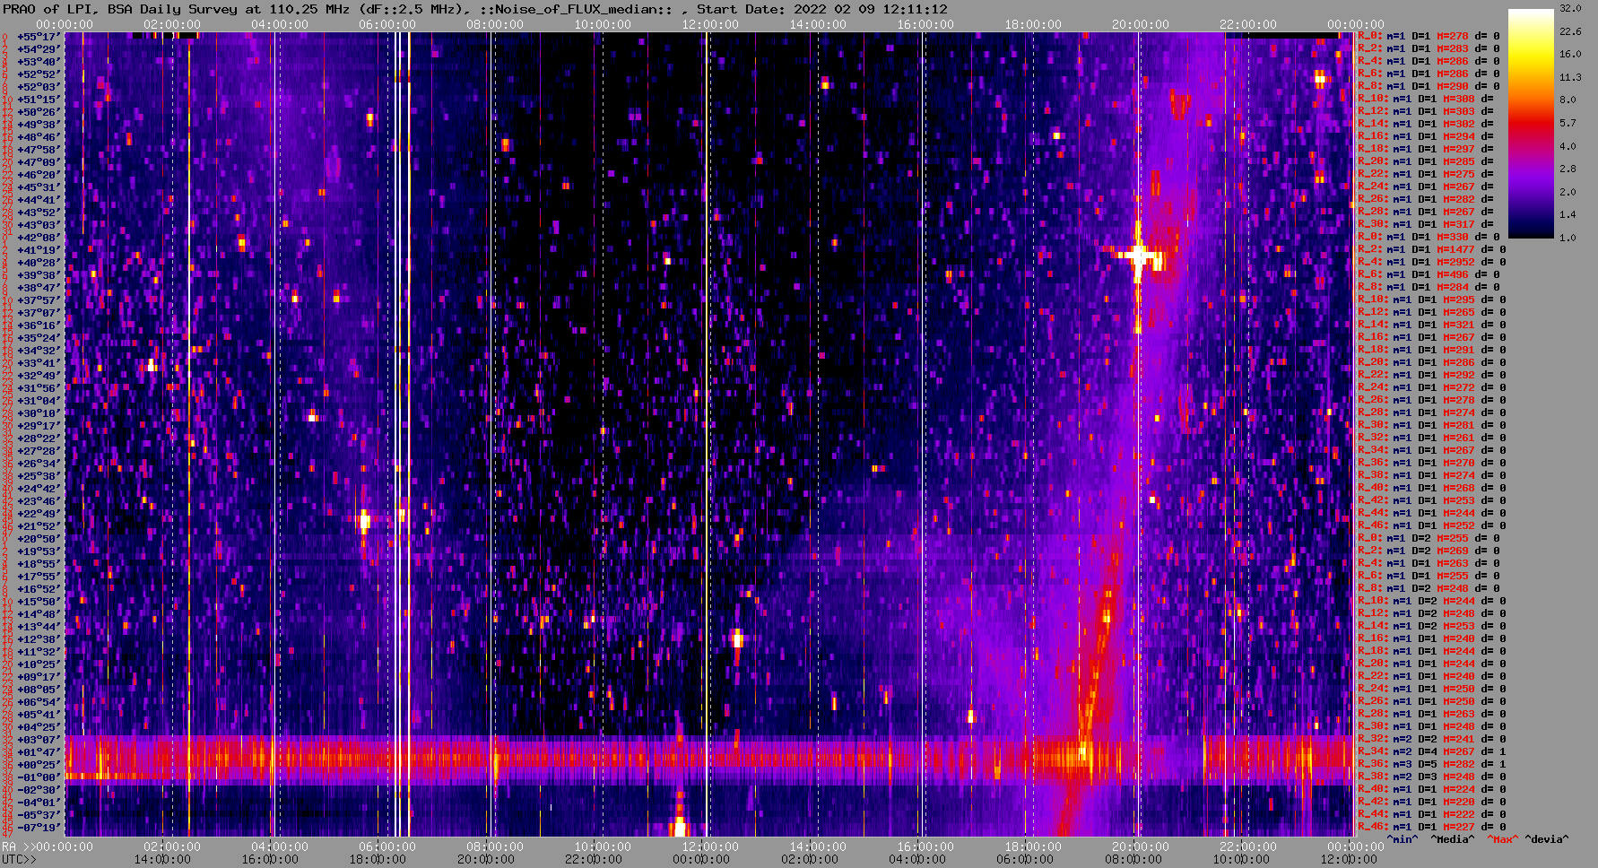This screenshot has height=868, width=1598.
Task: Click the M=321 beam statistic
Action: pyautogui.click(x=1458, y=325)
